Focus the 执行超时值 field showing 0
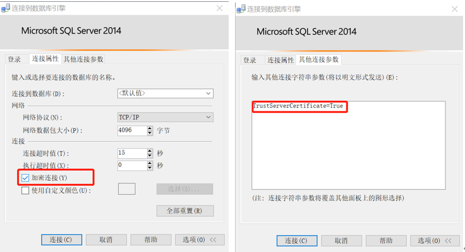This screenshot has width=465, height=252. pos(132,165)
